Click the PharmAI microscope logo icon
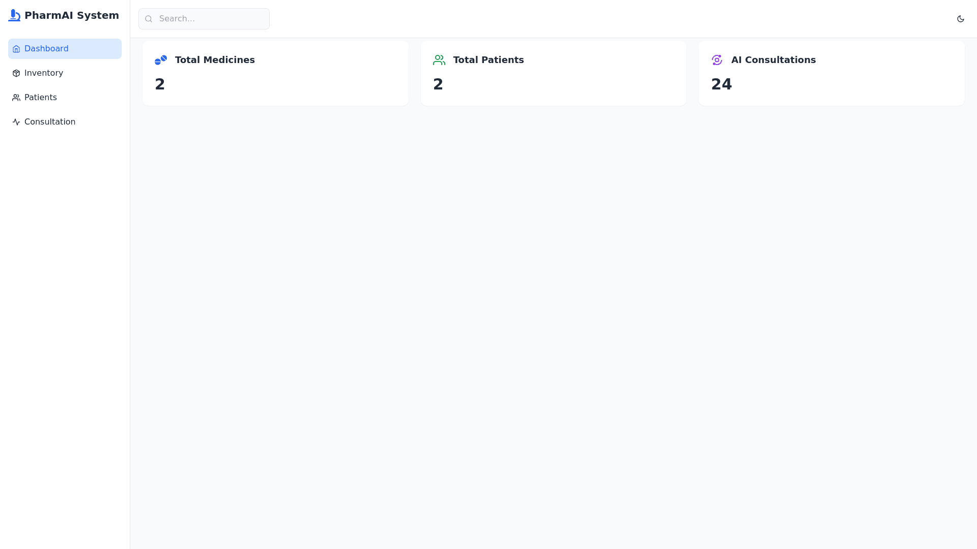This screenshot has height=549, width=977. pyautogui.click(x=14, y=15)
